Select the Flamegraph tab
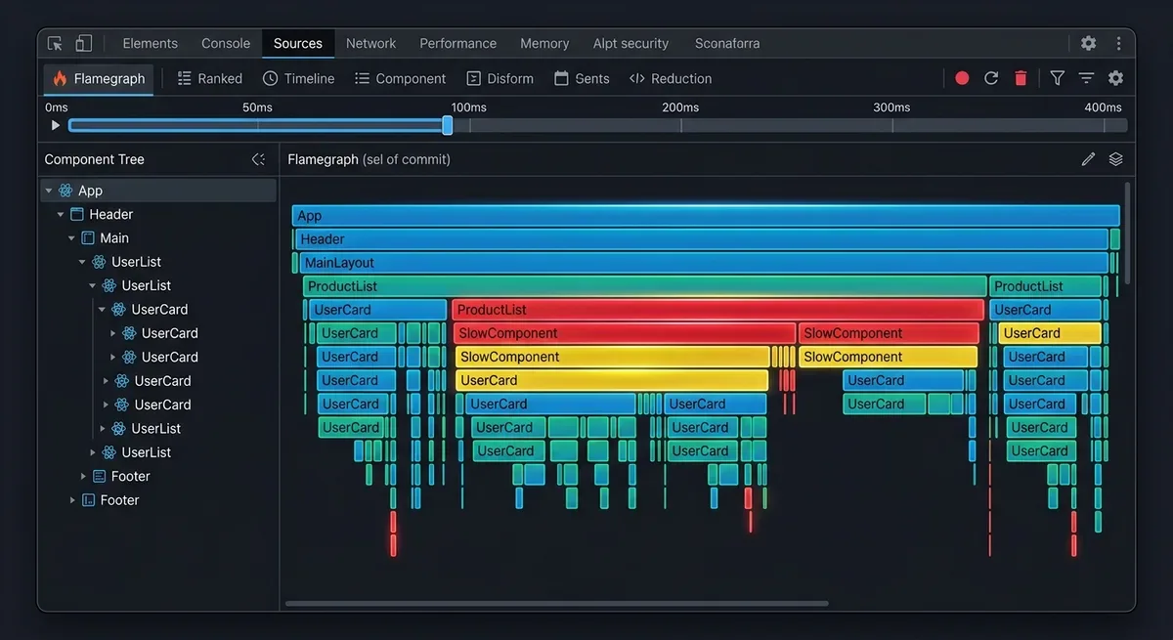This screenshot has height=640, width=1173. [x=99, y=78]
